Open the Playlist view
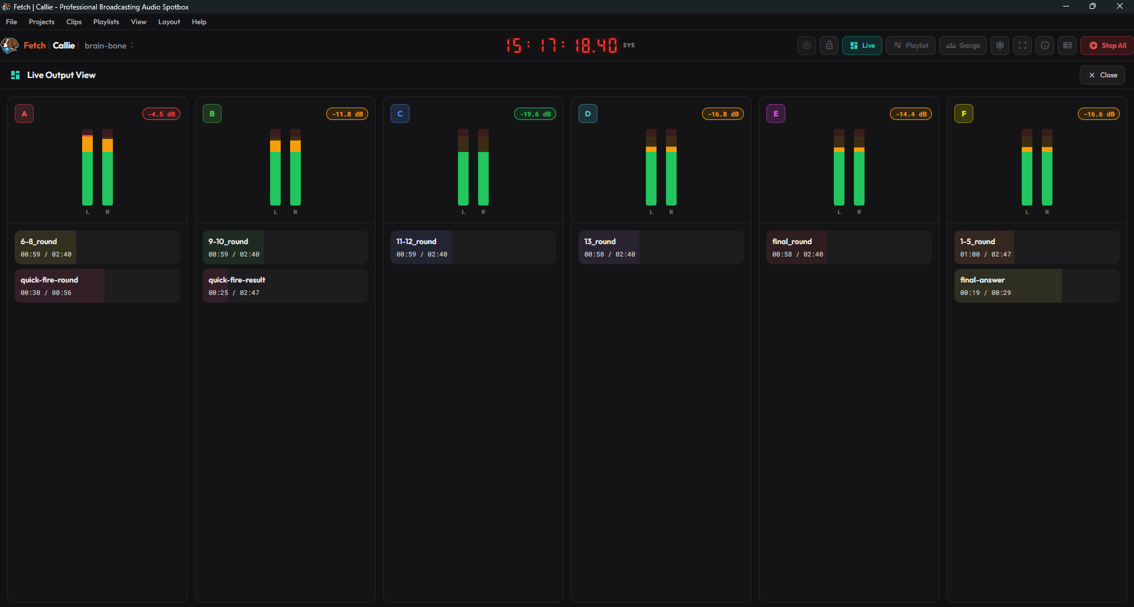This screenshot has height=607, width=1134. 911,46
